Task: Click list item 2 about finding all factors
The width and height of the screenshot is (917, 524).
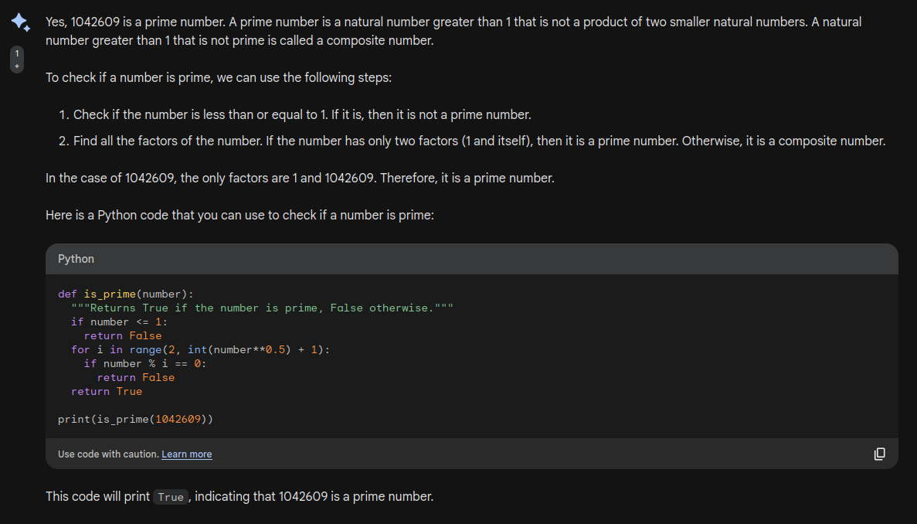Action: [480, 141]
